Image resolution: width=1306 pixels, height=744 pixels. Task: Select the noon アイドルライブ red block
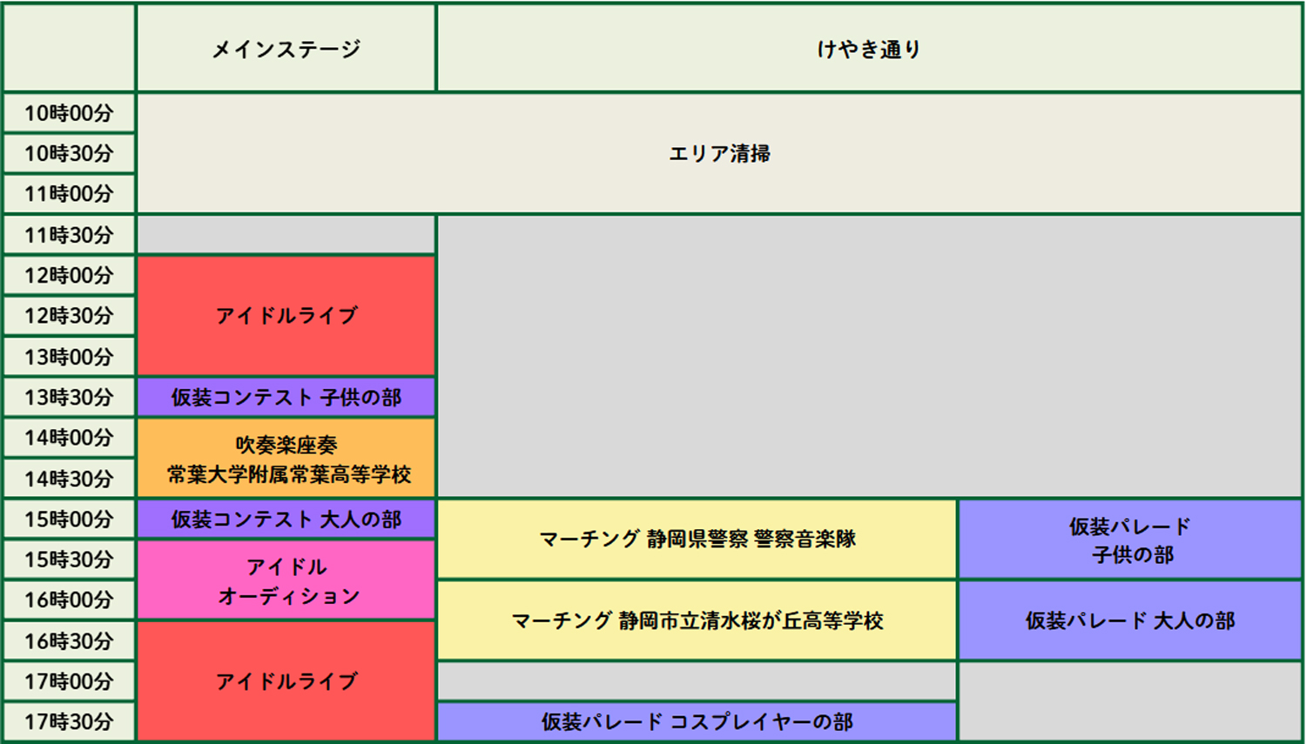tap(286, 316)
